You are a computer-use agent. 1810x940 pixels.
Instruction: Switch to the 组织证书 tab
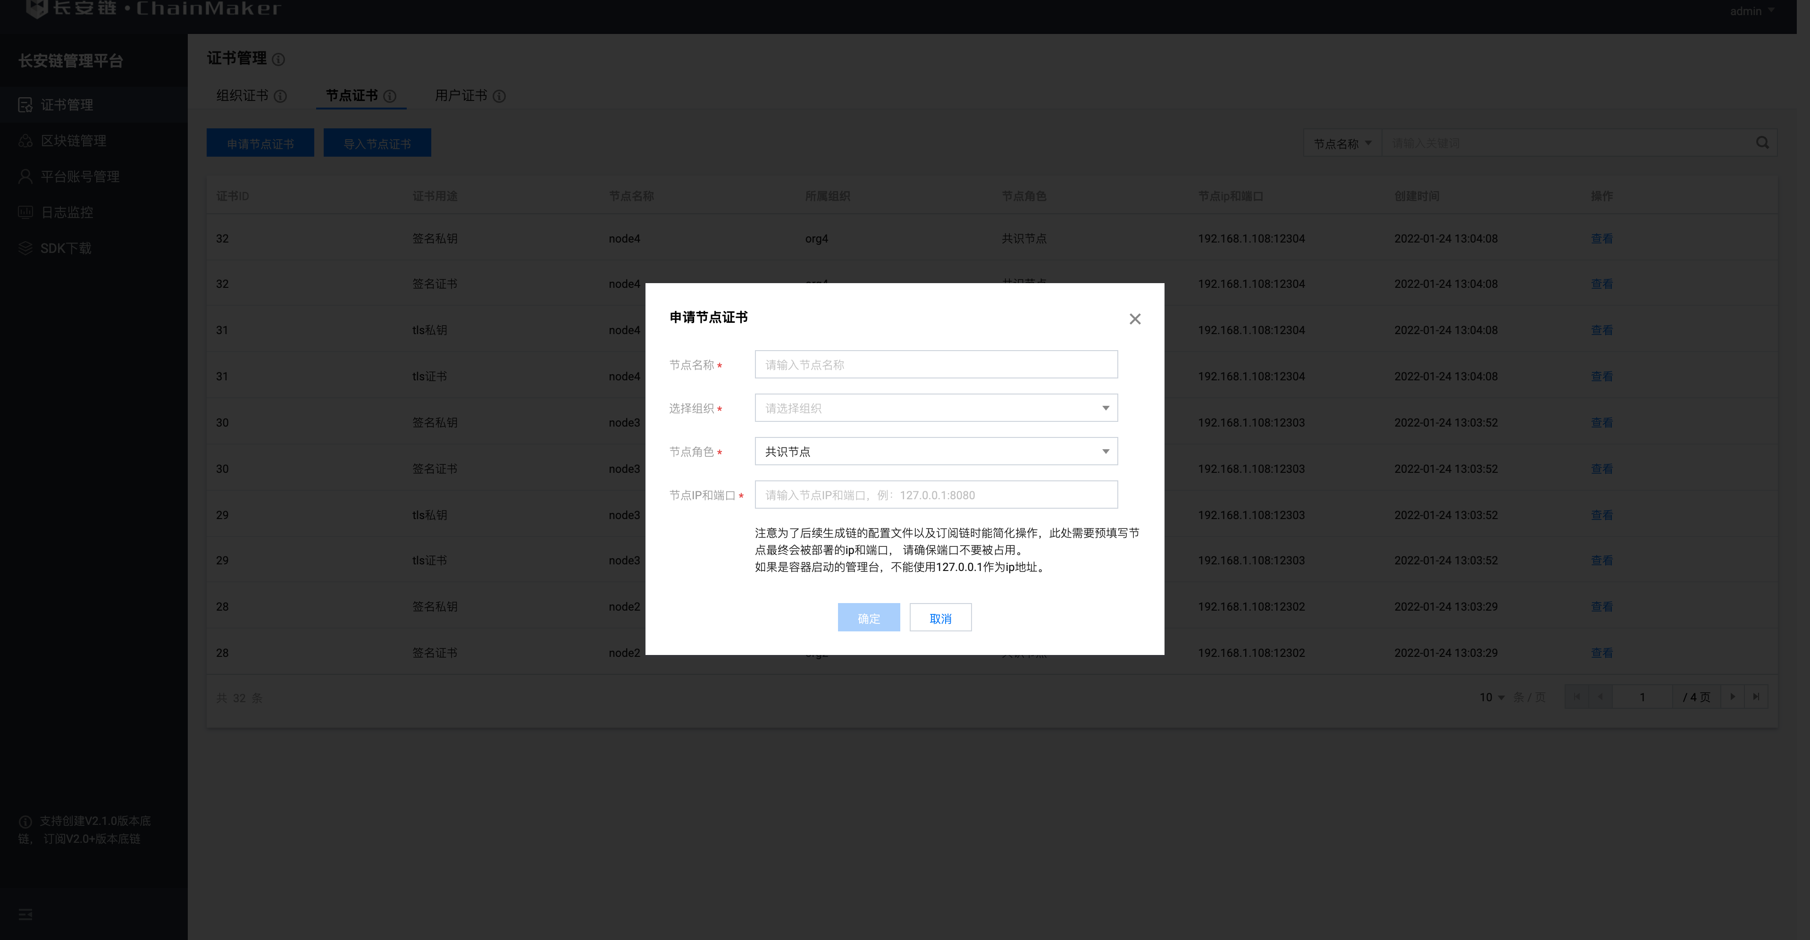click(x=242, y=95)
